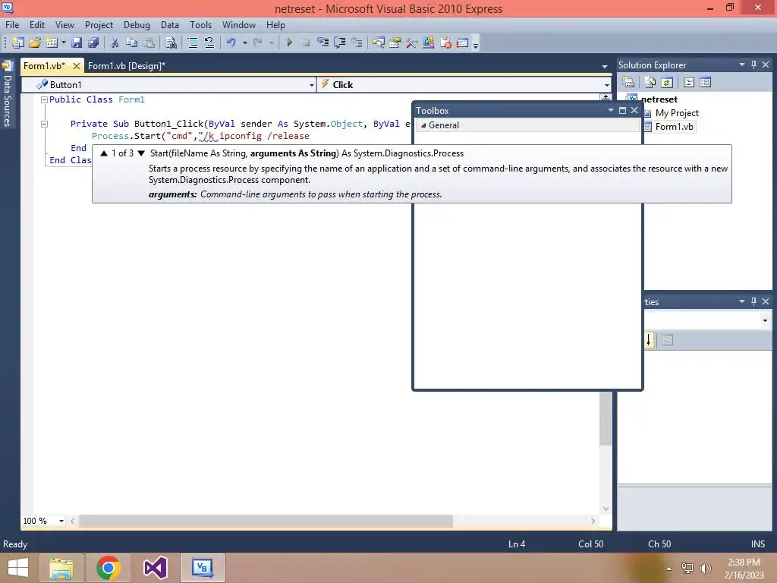The height and width of the screenshot is (583, 777).
Task: Open the Undo history dropdown arrow
Action: click(245, 43)
